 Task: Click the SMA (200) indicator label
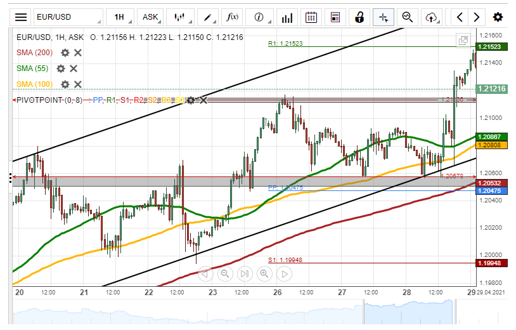[34, 53]
